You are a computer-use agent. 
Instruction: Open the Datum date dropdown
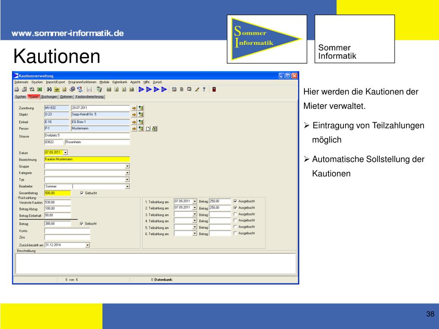tap(65, 153)
